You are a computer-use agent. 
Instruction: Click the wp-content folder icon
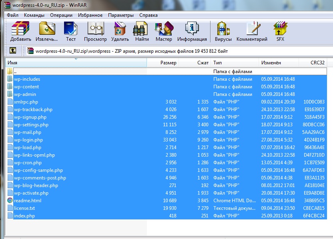click(10, 86)
